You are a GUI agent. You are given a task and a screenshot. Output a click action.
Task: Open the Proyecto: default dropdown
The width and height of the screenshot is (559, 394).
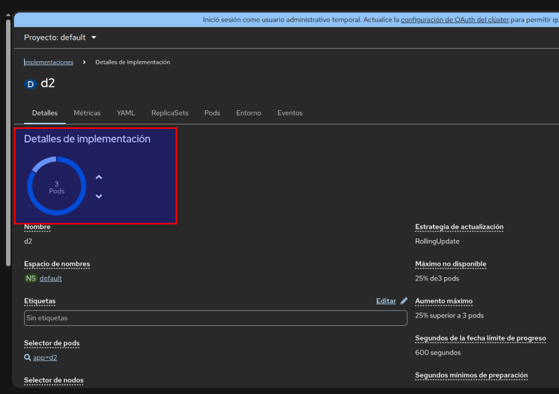click(60, 38)
